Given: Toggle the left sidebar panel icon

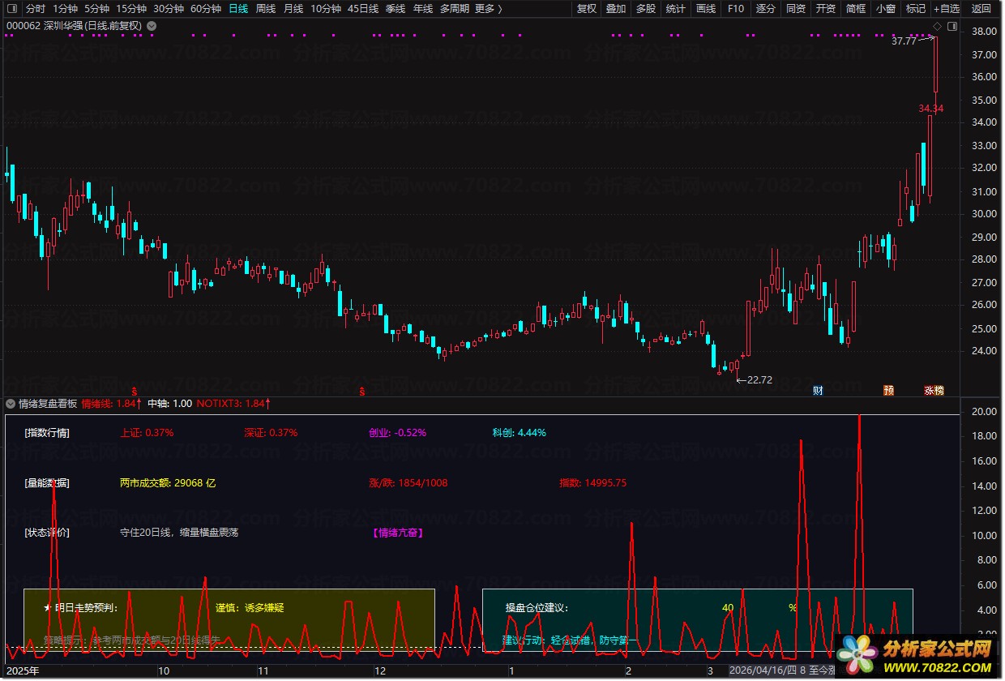Looking at the screenshot, I should tap(12, 9).
